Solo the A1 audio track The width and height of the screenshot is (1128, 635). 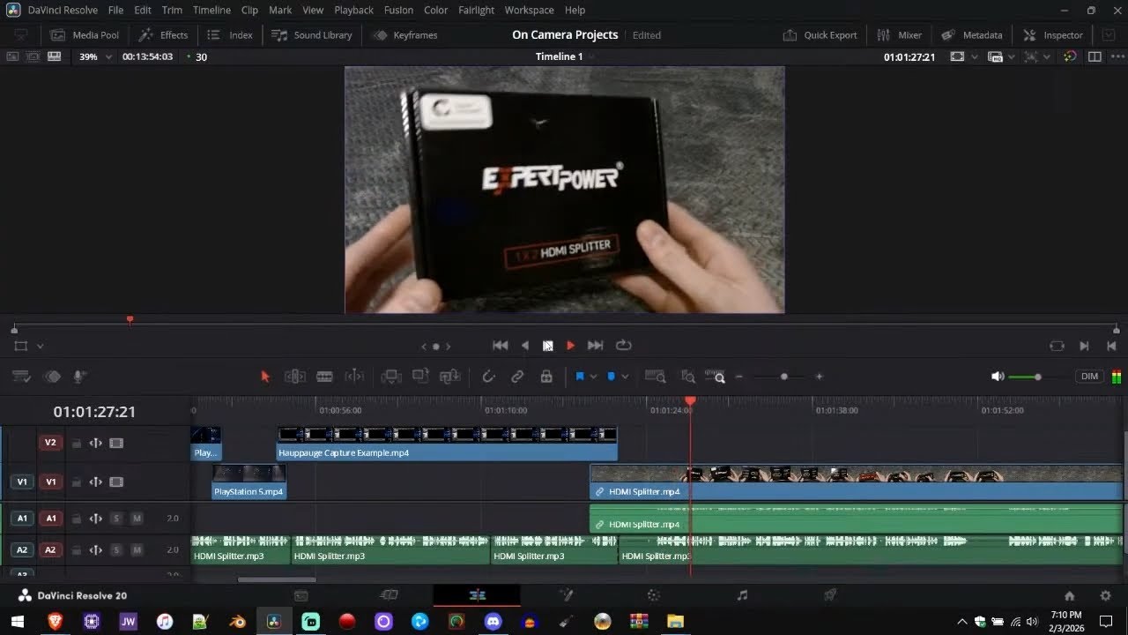(x=116, y=519)
